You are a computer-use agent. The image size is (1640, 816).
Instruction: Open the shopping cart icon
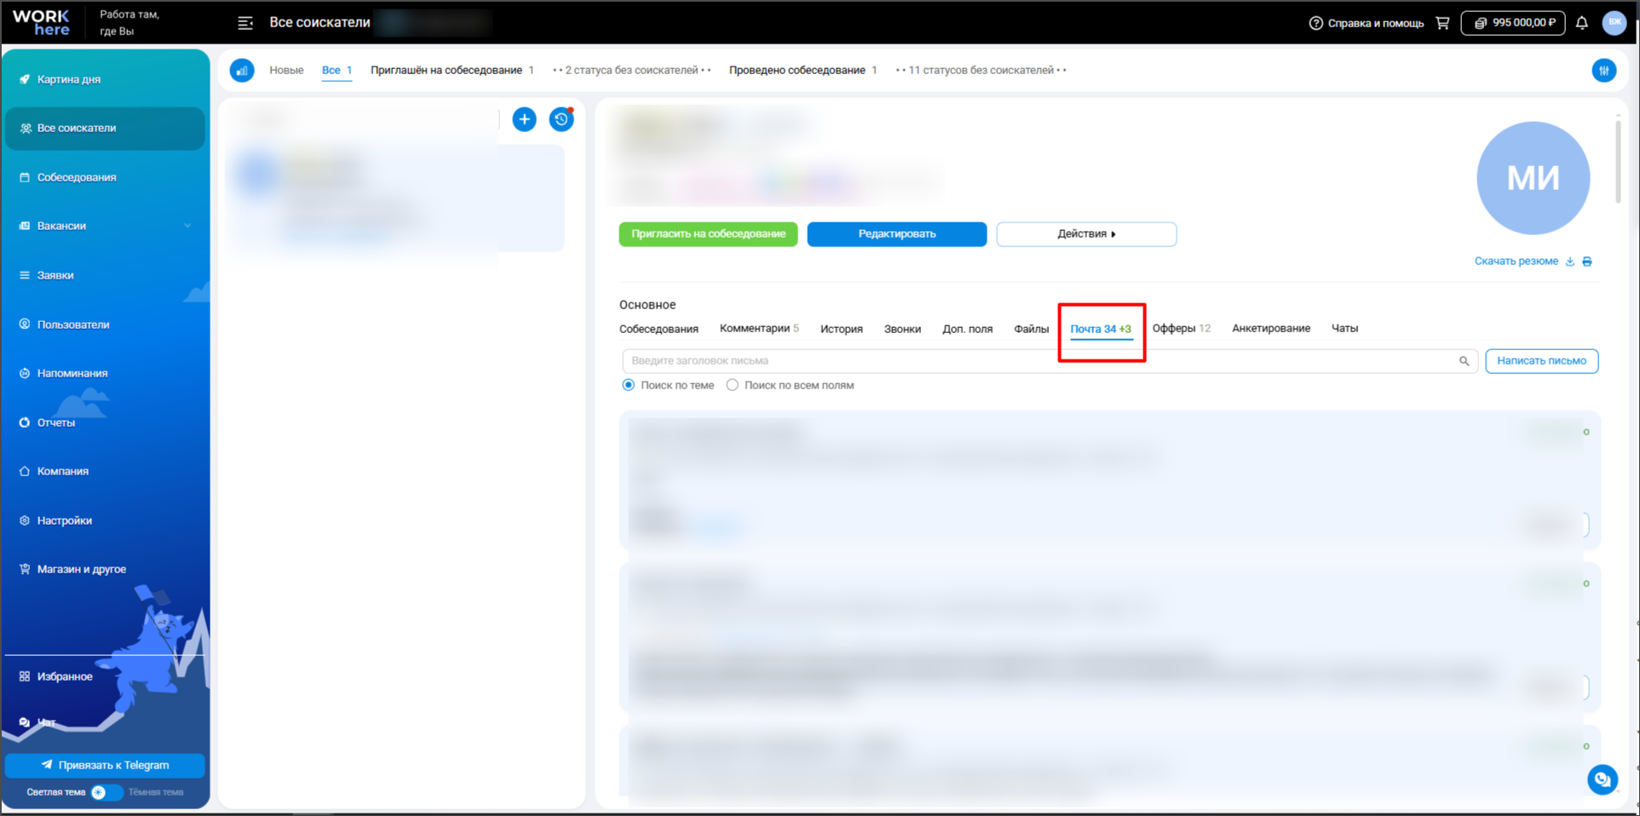tap(1442, 23)
